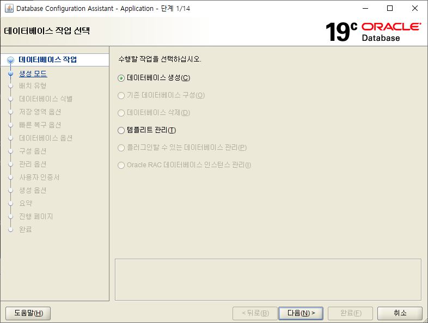Click the disabled 데이터베이스 삭제(D) radio

[x=154, y=113]
